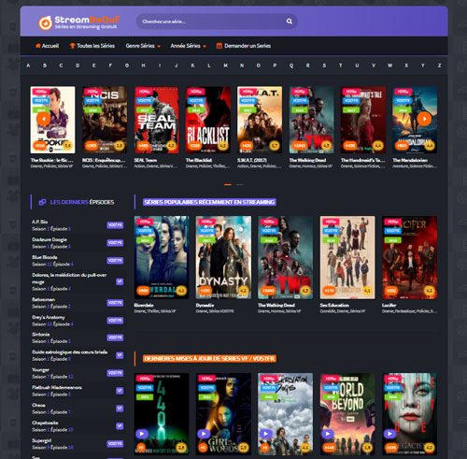
Task: Play the pale face series poster
Action: pyautogui.click(x=389, y=434)
